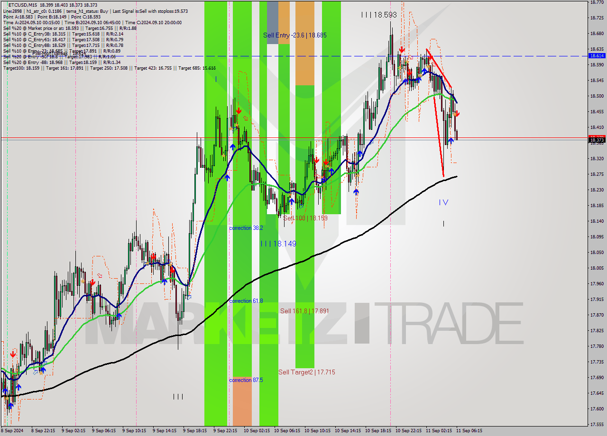Click the '9 Sep 14:15' time axis label
The height and width of the screenshot is (436, 607).
(166, 431)
